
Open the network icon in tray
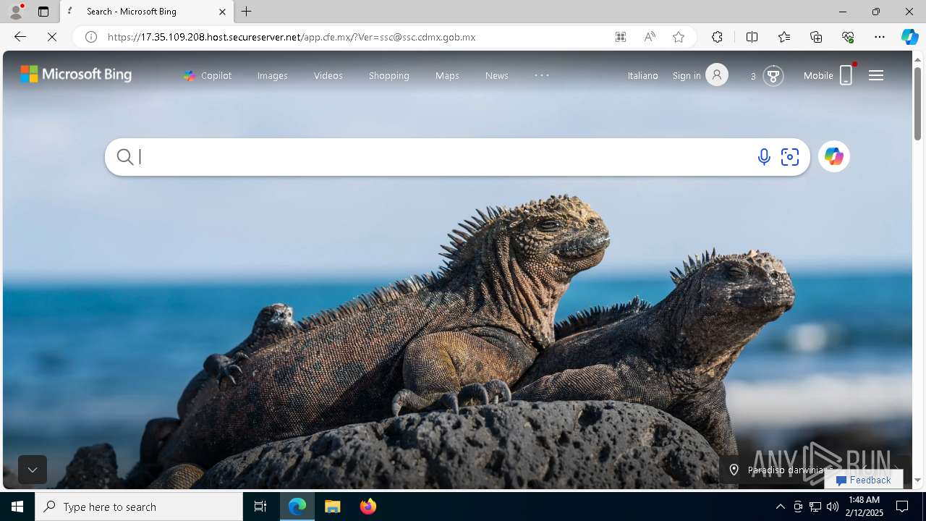(x=815, y=507)
